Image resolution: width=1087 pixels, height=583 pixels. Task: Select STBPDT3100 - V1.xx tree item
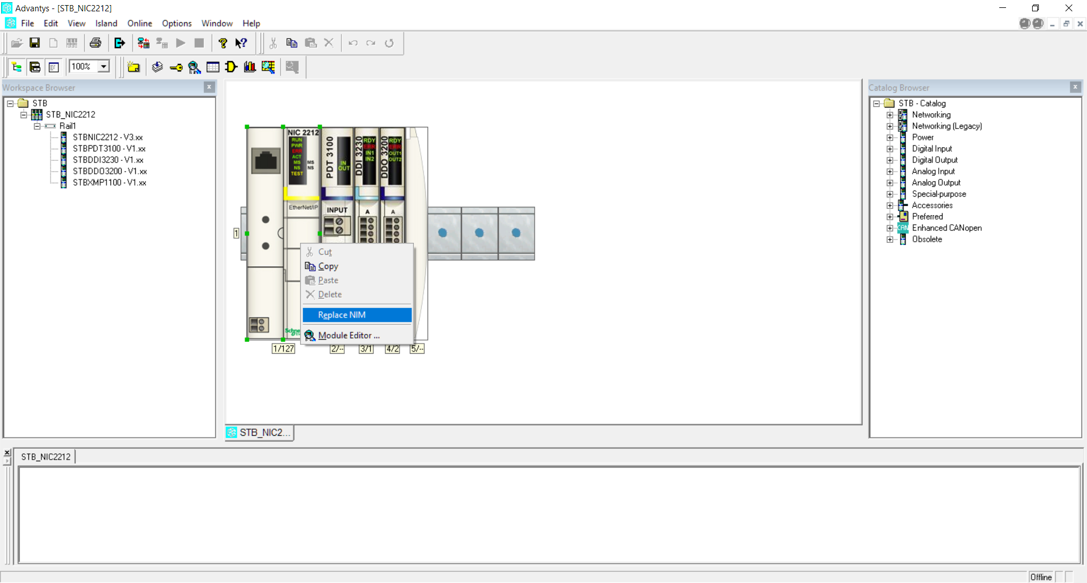click(x=109, y=148)
